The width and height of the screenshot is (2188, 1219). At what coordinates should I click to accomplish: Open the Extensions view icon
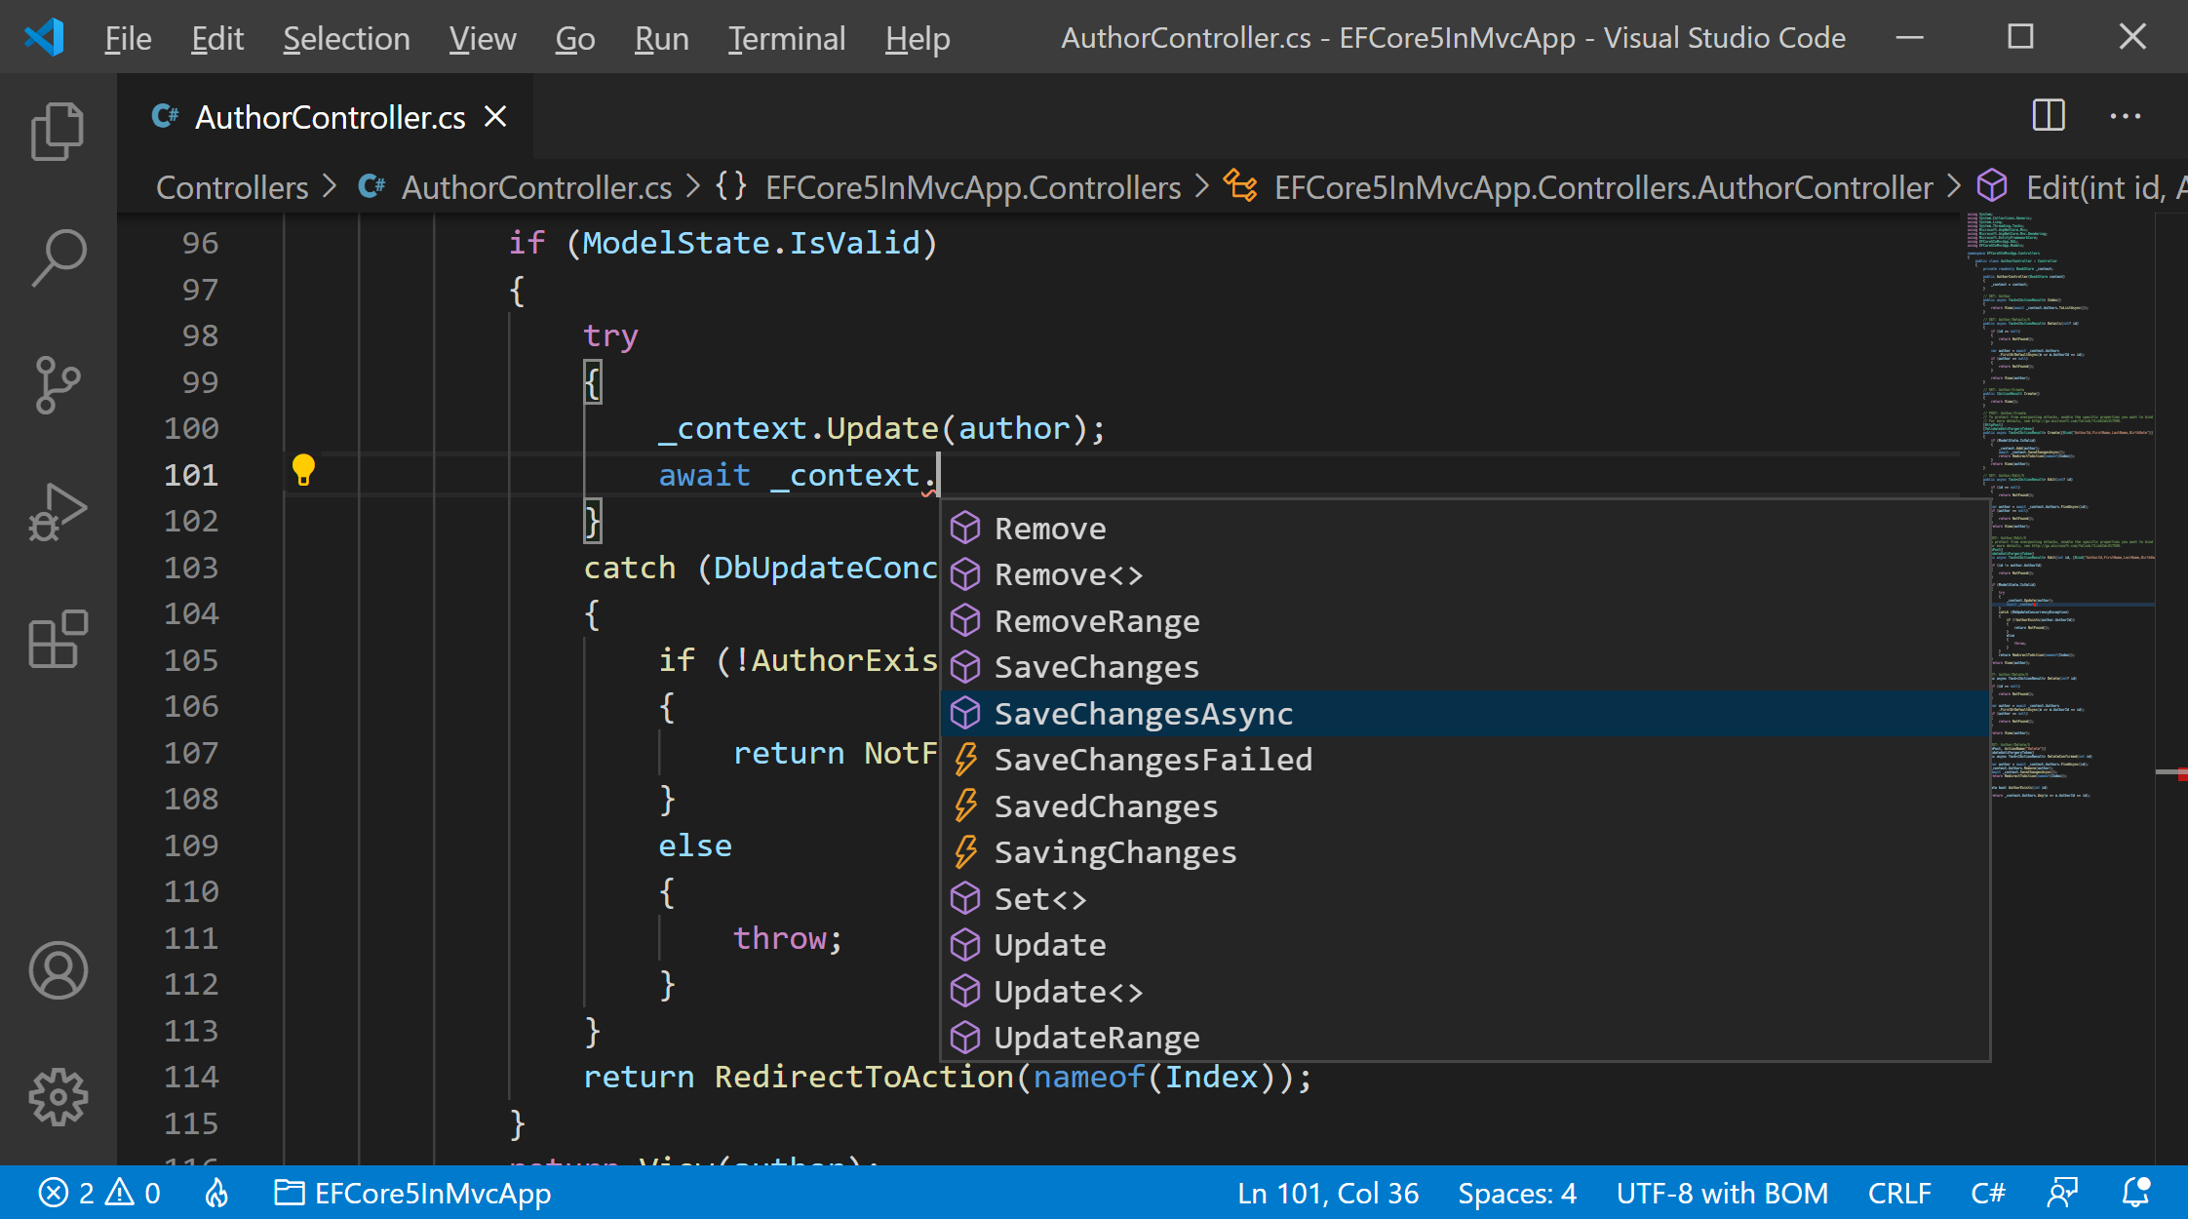[x=58, y=639]
